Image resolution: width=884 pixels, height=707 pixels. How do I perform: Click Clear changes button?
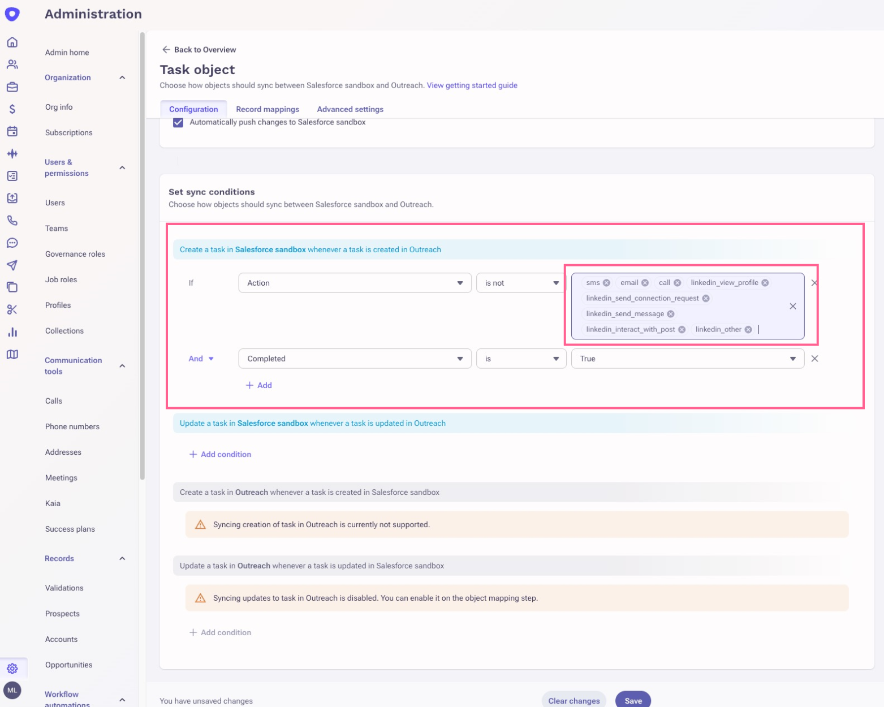pyautogui.click(x=574, y=700)
